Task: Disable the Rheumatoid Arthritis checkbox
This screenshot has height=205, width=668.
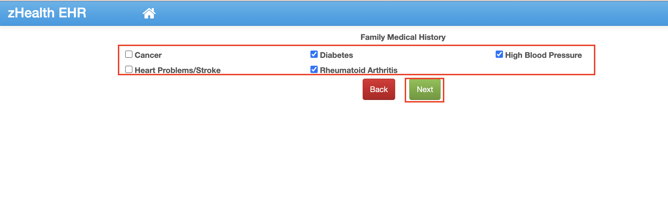Action: click(x=314, y=69)
